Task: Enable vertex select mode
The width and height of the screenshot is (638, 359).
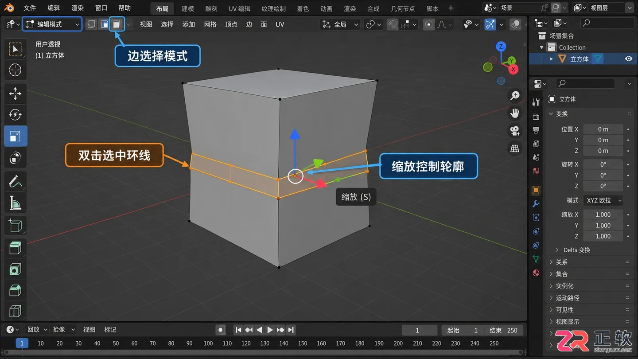Action: (91, 24)
